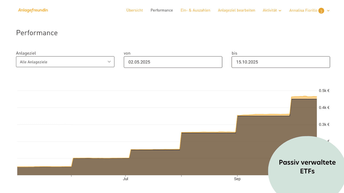Open the Aktivität menu label
Viewport: 344px width, 193px height.
pos(269,10)
